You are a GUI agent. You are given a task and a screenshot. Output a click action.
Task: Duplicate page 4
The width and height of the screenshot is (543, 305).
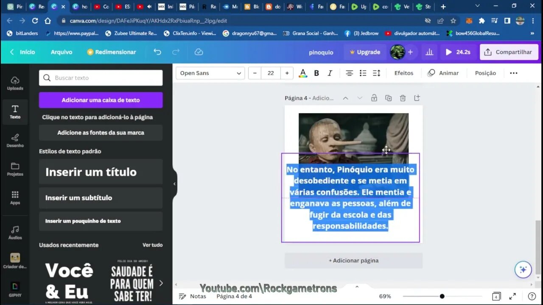388,98
